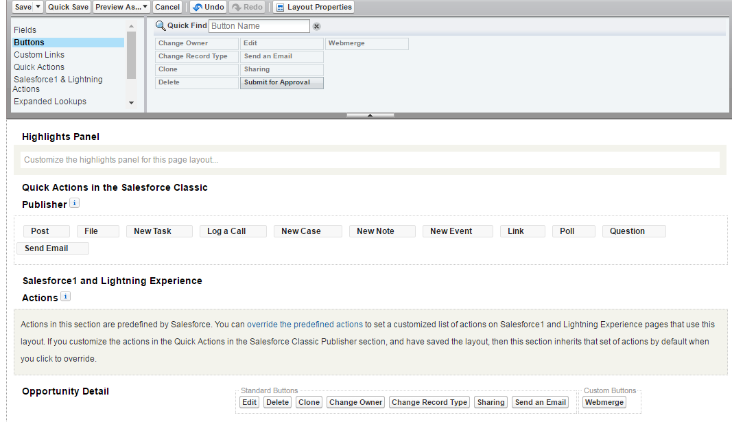
Task: Select Custom Links in the palette list
Action: pyautogui.click(x=39, y=55)
